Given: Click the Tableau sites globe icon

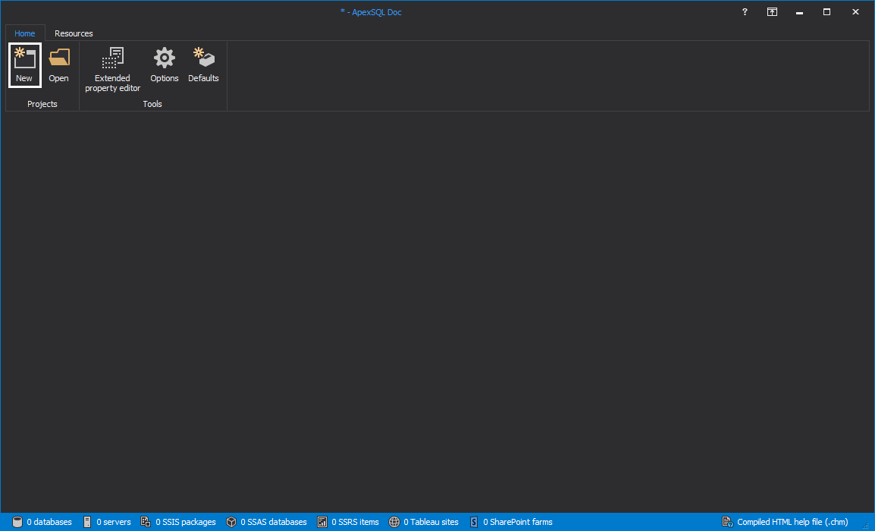Looking at the screenshot, I should (x=394, y=522).
